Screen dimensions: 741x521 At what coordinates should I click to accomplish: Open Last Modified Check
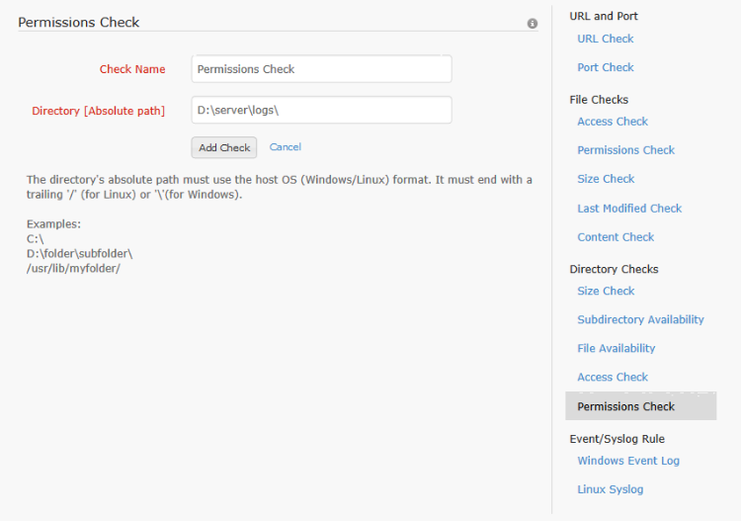coord(629,209)
